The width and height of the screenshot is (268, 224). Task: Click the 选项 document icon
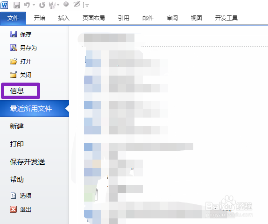pos(14,196)
